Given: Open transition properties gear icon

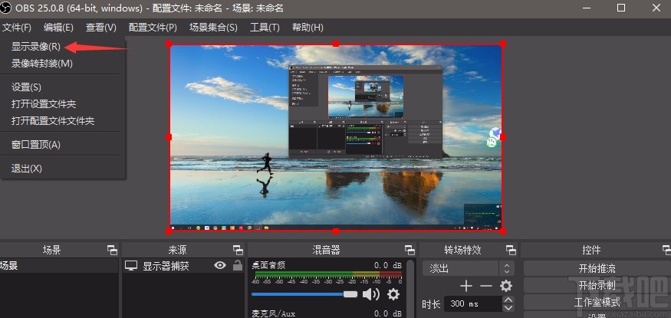Looking at the screenshot, I should tap(506, 286).
